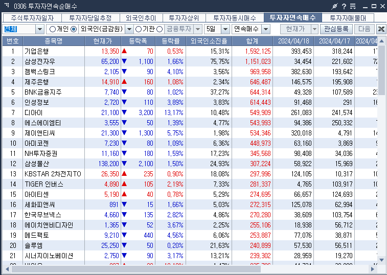Select the BNK금융지주 stock name

43,92
